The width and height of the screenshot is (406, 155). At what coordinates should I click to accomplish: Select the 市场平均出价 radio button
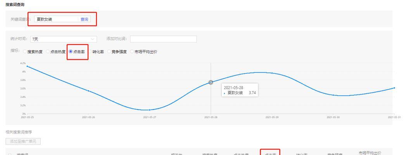pyautogui.click(x=132, y=52)
